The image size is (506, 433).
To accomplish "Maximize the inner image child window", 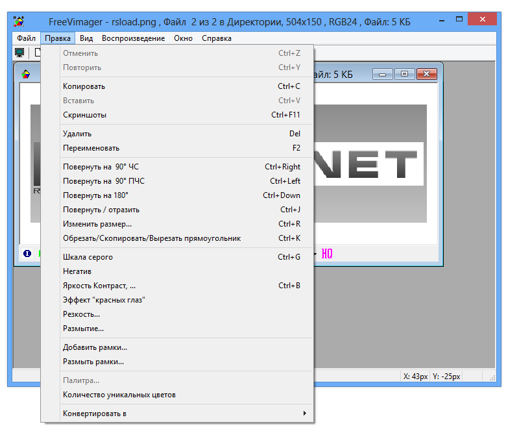I will coord(404,74).
